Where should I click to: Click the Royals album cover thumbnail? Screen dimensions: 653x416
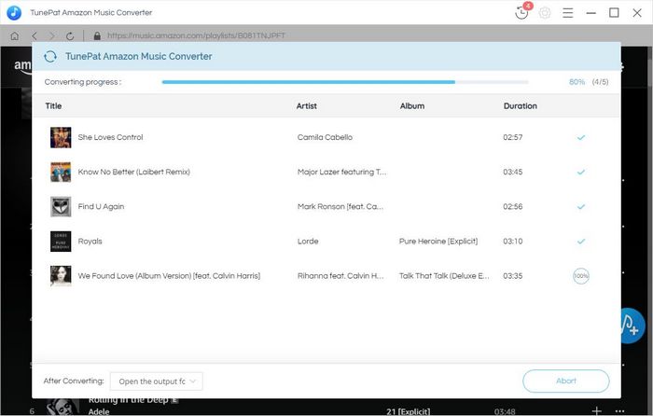click(x=61, y=241)
